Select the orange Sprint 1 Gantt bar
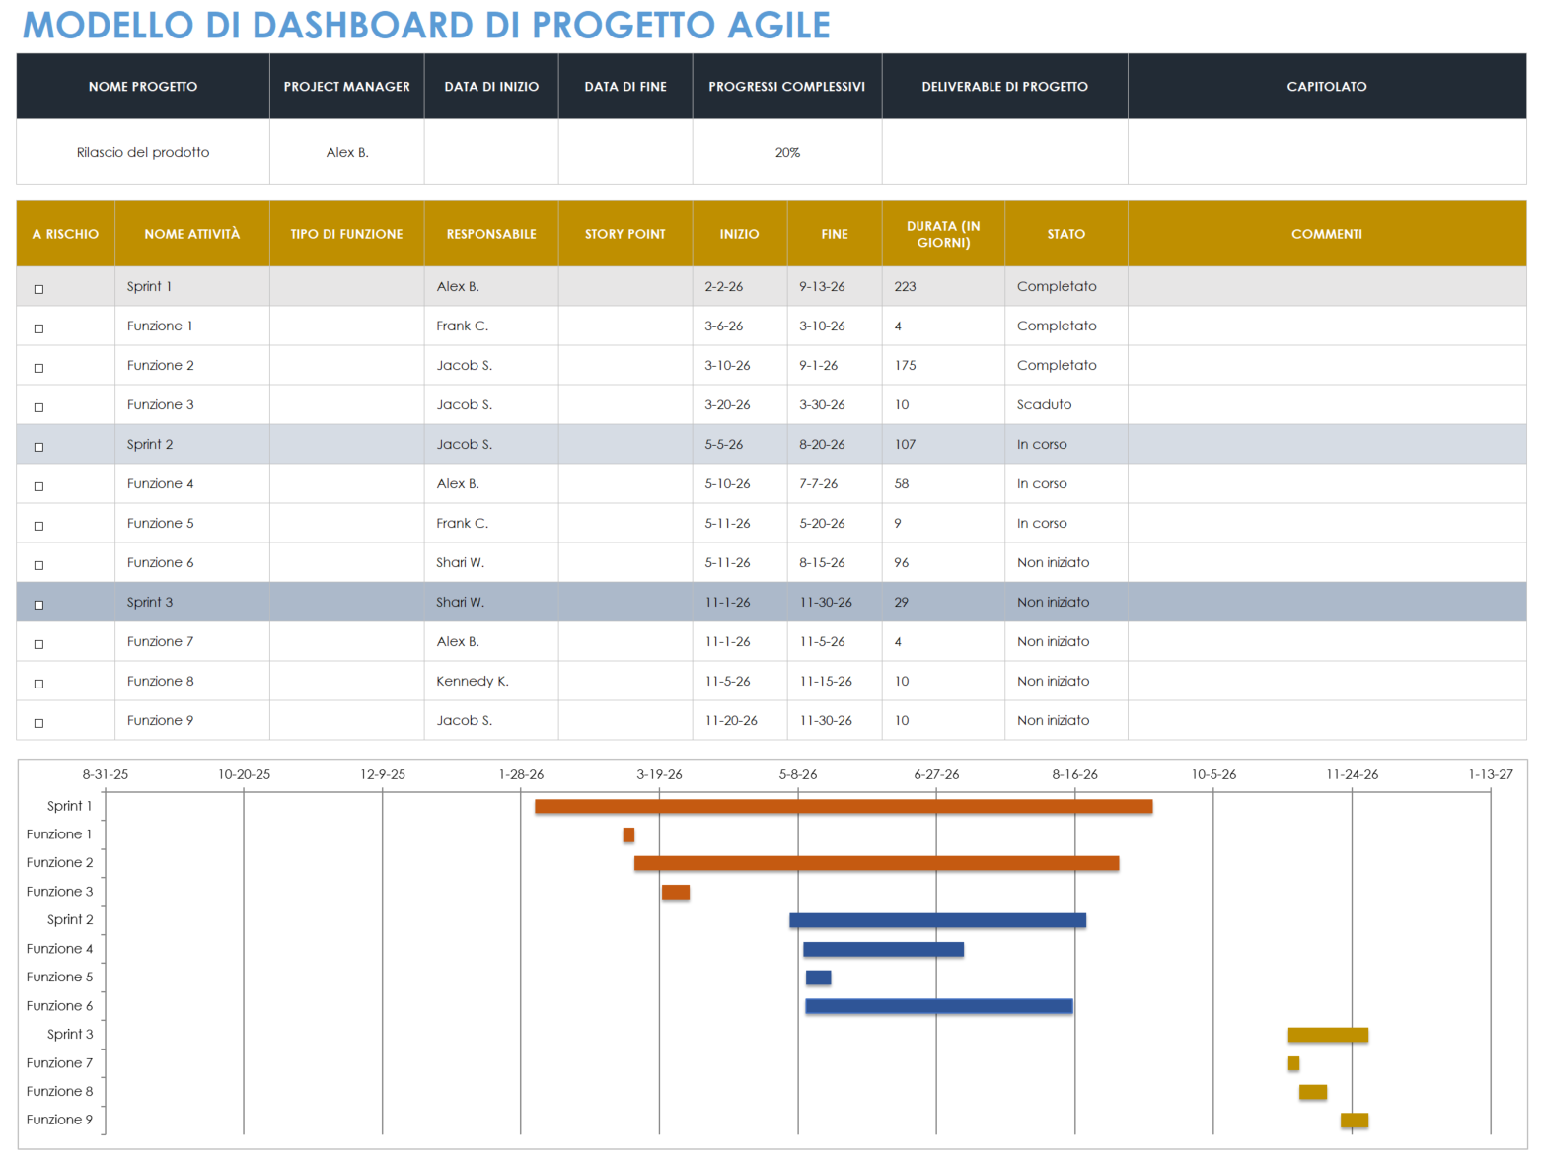Image resolution: width=1542 pixels, height=1159 pixels. coord(844,806)
